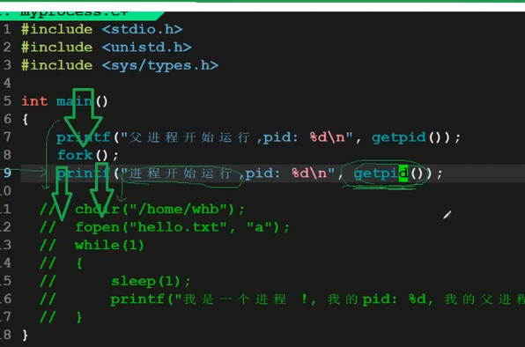Click line number 4 in the gutter
The width and height of the screenshot is (525, 347).
[7, 83]
